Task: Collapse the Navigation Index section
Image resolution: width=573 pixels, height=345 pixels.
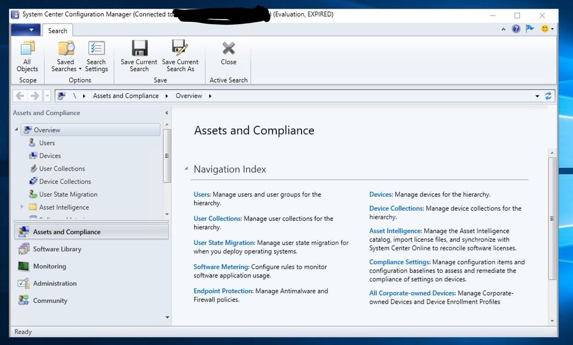Action: pyautogui.click(x=187, y=169)
